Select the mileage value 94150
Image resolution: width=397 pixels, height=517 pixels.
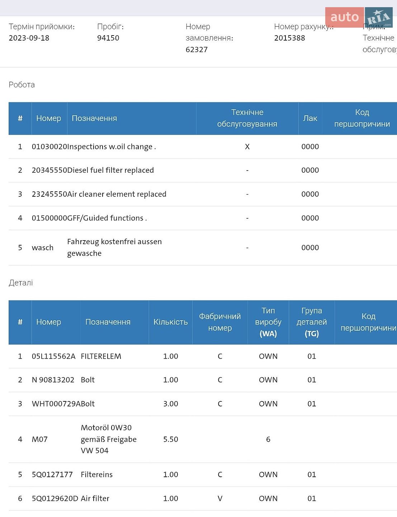(108, 38)
